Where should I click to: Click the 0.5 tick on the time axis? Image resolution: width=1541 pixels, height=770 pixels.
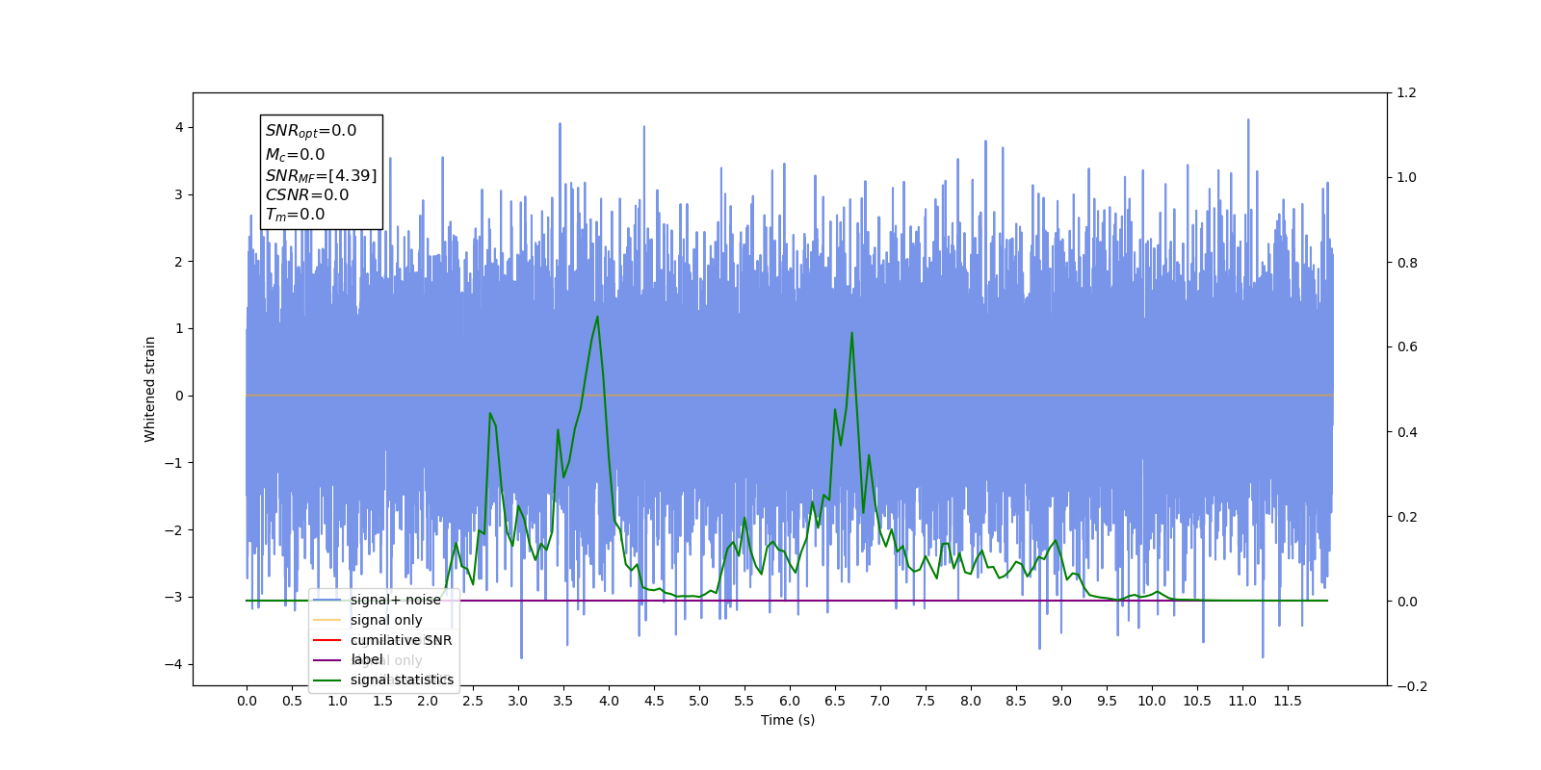[x=292, y=701]
